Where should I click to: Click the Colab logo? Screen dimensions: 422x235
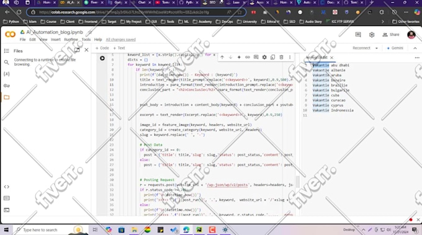click(10, 35)
